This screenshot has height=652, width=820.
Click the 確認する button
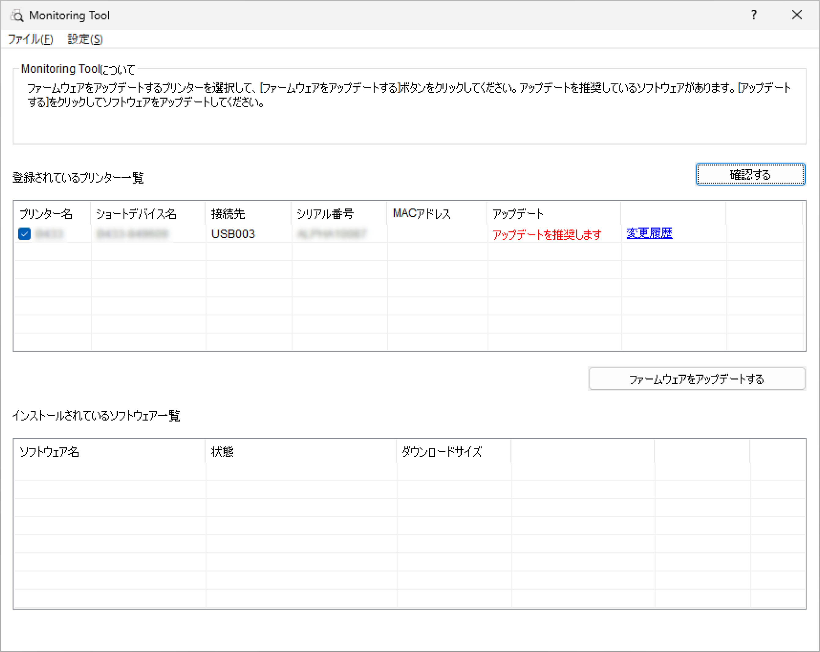(x=750, y=175)
